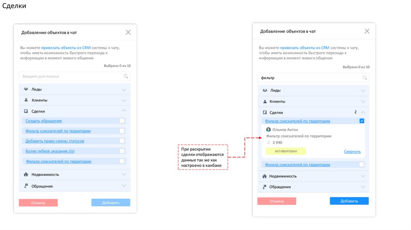Enable the 'Добавить право смены статусов' checkbox
This screenshot has height=230, width=411.
[x=122, y=141]
